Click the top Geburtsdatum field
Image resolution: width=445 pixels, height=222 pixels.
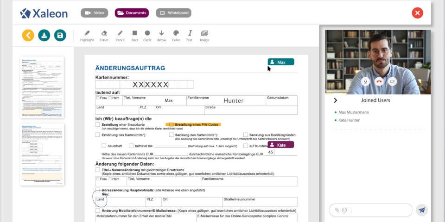pos(281,100)
